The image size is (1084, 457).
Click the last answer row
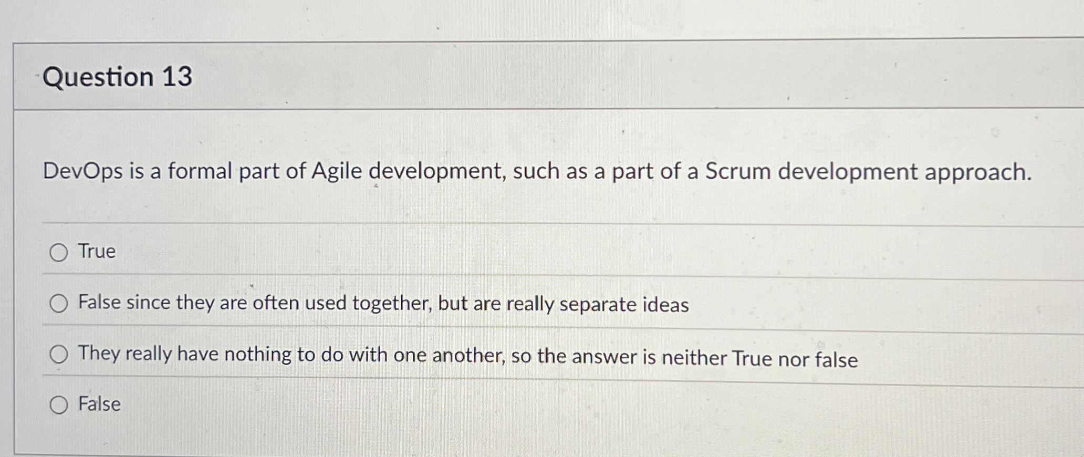pos(315,403)
